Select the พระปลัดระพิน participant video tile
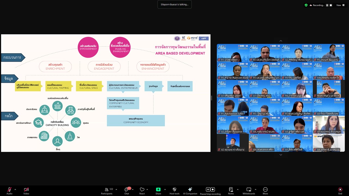The image size is (349, 196). click(x=329, y=71)
